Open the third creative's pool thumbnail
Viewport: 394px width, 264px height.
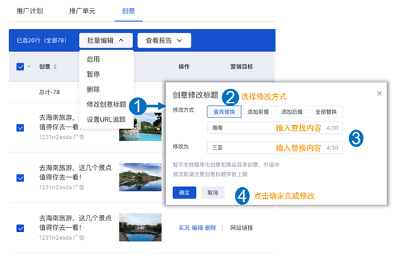point(140,228)
